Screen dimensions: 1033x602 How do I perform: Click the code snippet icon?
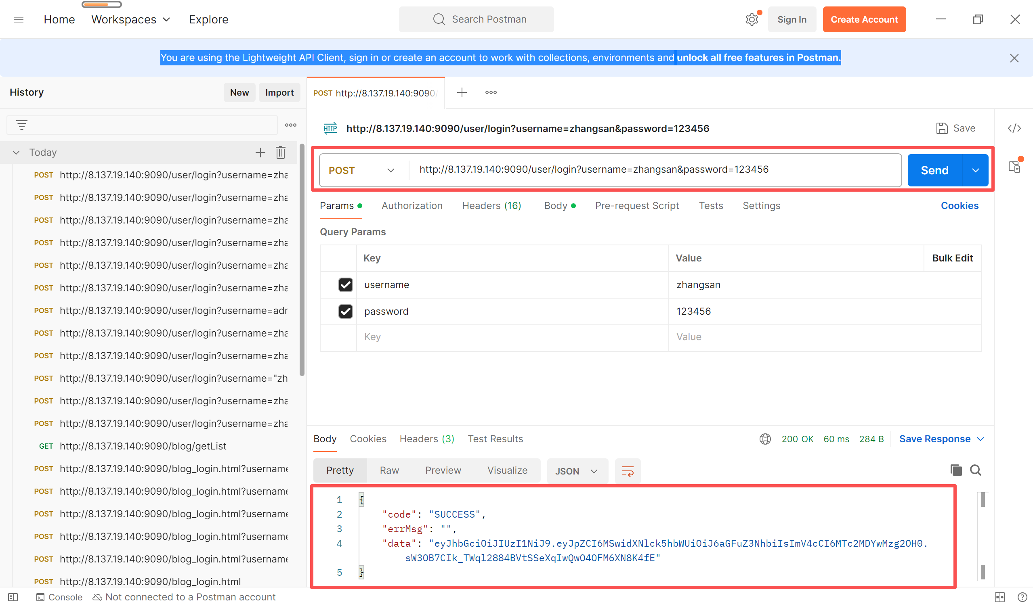coord(1014,128)
